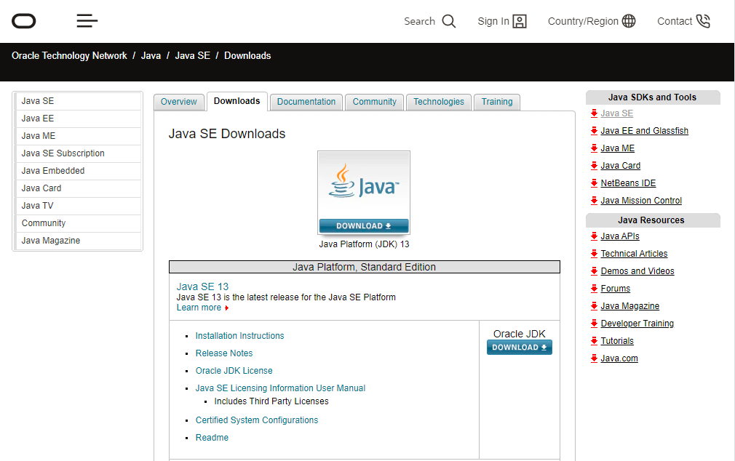Open Java SE Licensing Information User Manual
The height and width of the screenshot is (461, 735).
click(x=280, y=388)
